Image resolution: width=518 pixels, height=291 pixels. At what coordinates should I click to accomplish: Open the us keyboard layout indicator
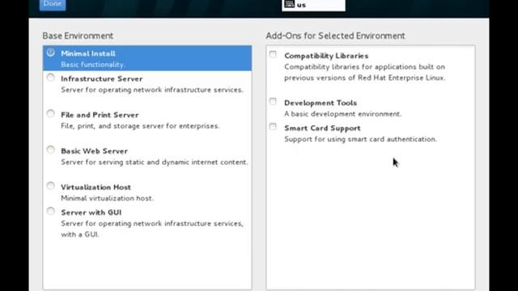[313, 5]
